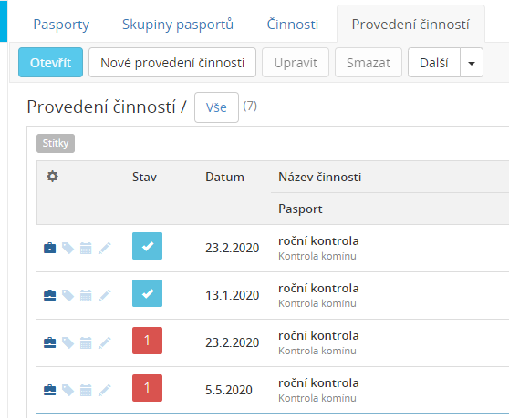Viewport: 509px width, 418px height.
Task: Open the Vše filter dropdown
Action: tap(216, 107)
